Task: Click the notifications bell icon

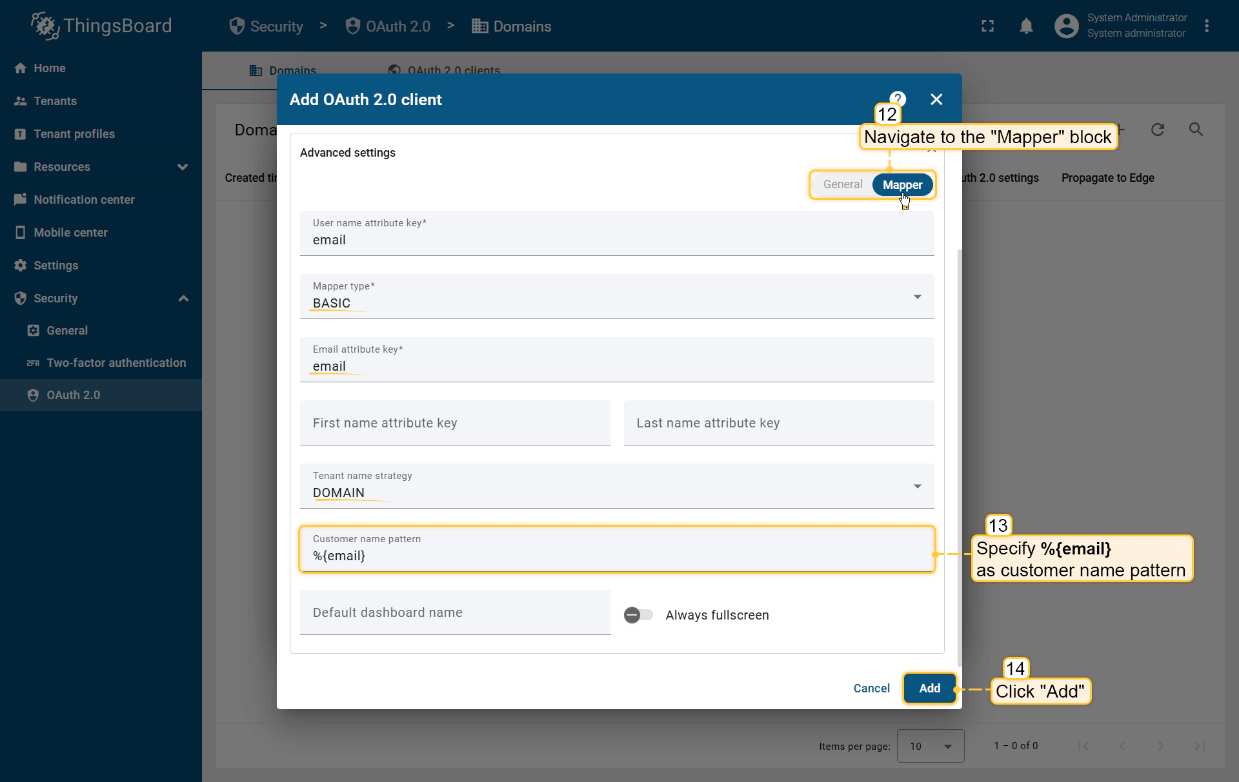Action: click(x=1026, y=26)
